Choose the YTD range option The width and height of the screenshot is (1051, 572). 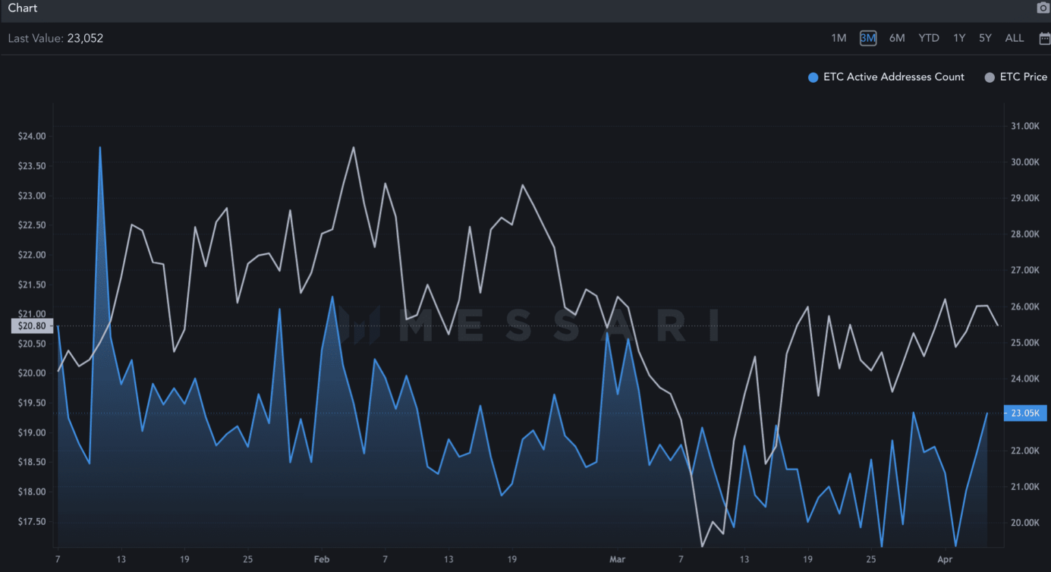tap(929, 38)
